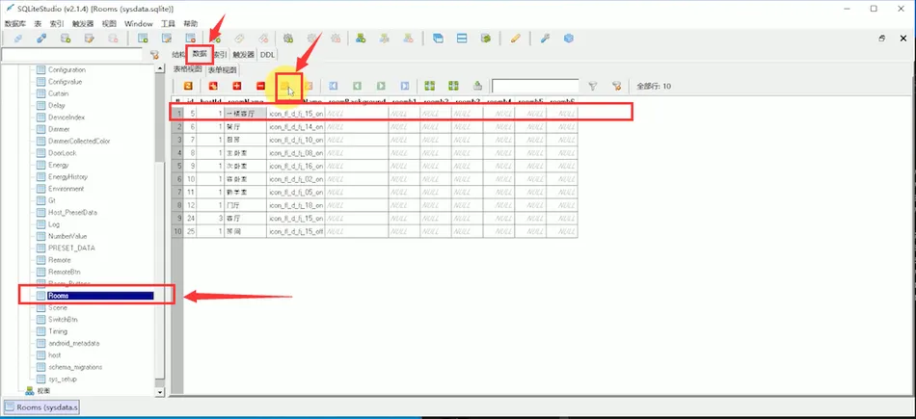Click the Rooms (sysdata.s taskbar button

point(42,407)
